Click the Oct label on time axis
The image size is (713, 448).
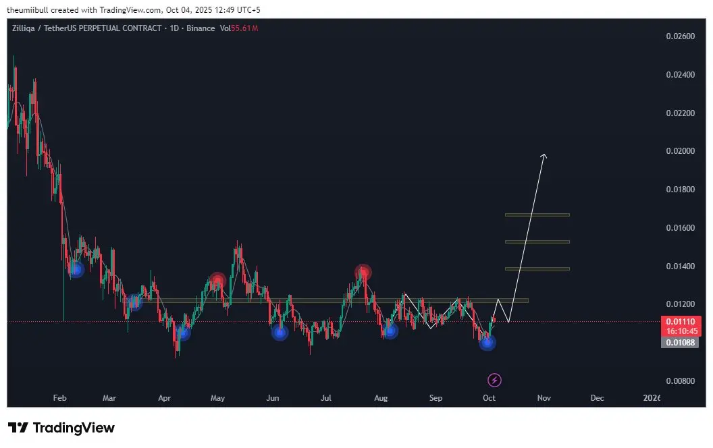489,398
